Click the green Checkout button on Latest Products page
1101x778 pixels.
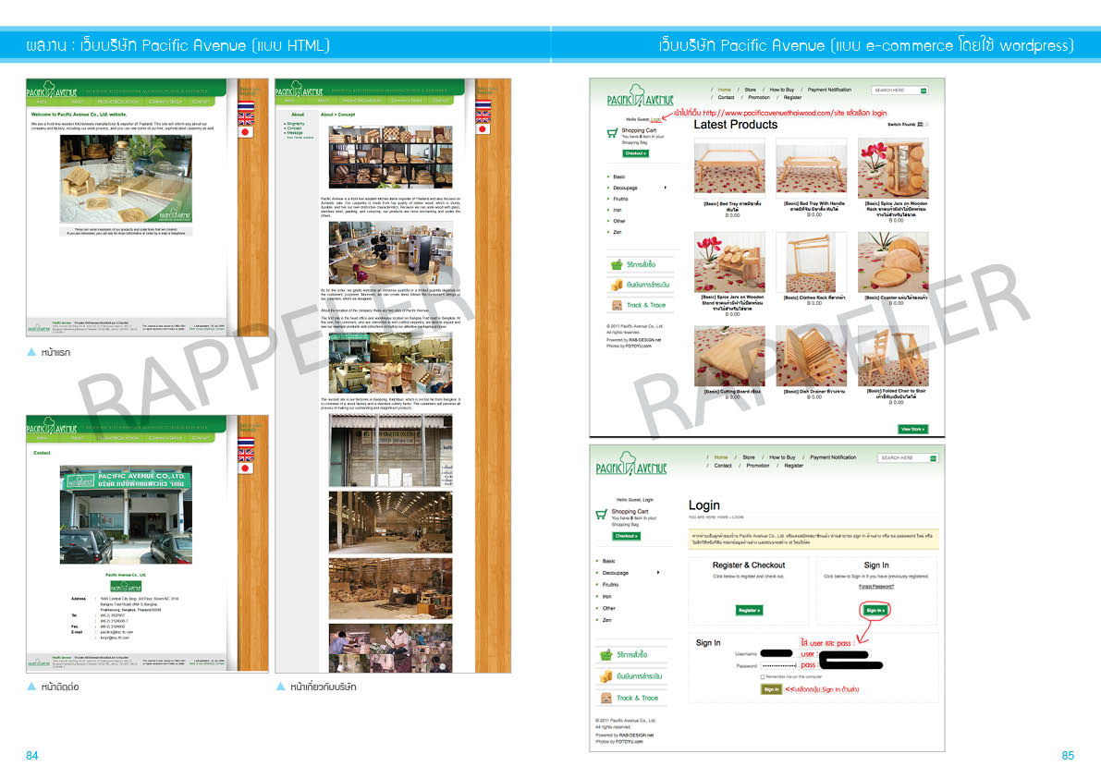pos(634,153)
